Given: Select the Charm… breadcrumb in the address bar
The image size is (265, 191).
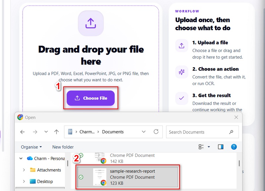Looking at the screenshot, I should pos(87,132).
